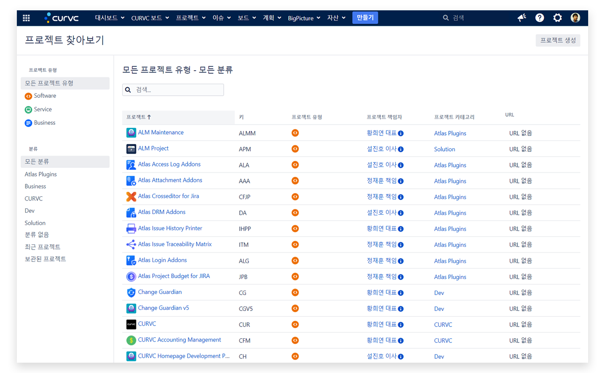Click the 프로젝트 생성 button
Image resolution: width=605 pixels, height=373 pixels.
tap(558, 40)
